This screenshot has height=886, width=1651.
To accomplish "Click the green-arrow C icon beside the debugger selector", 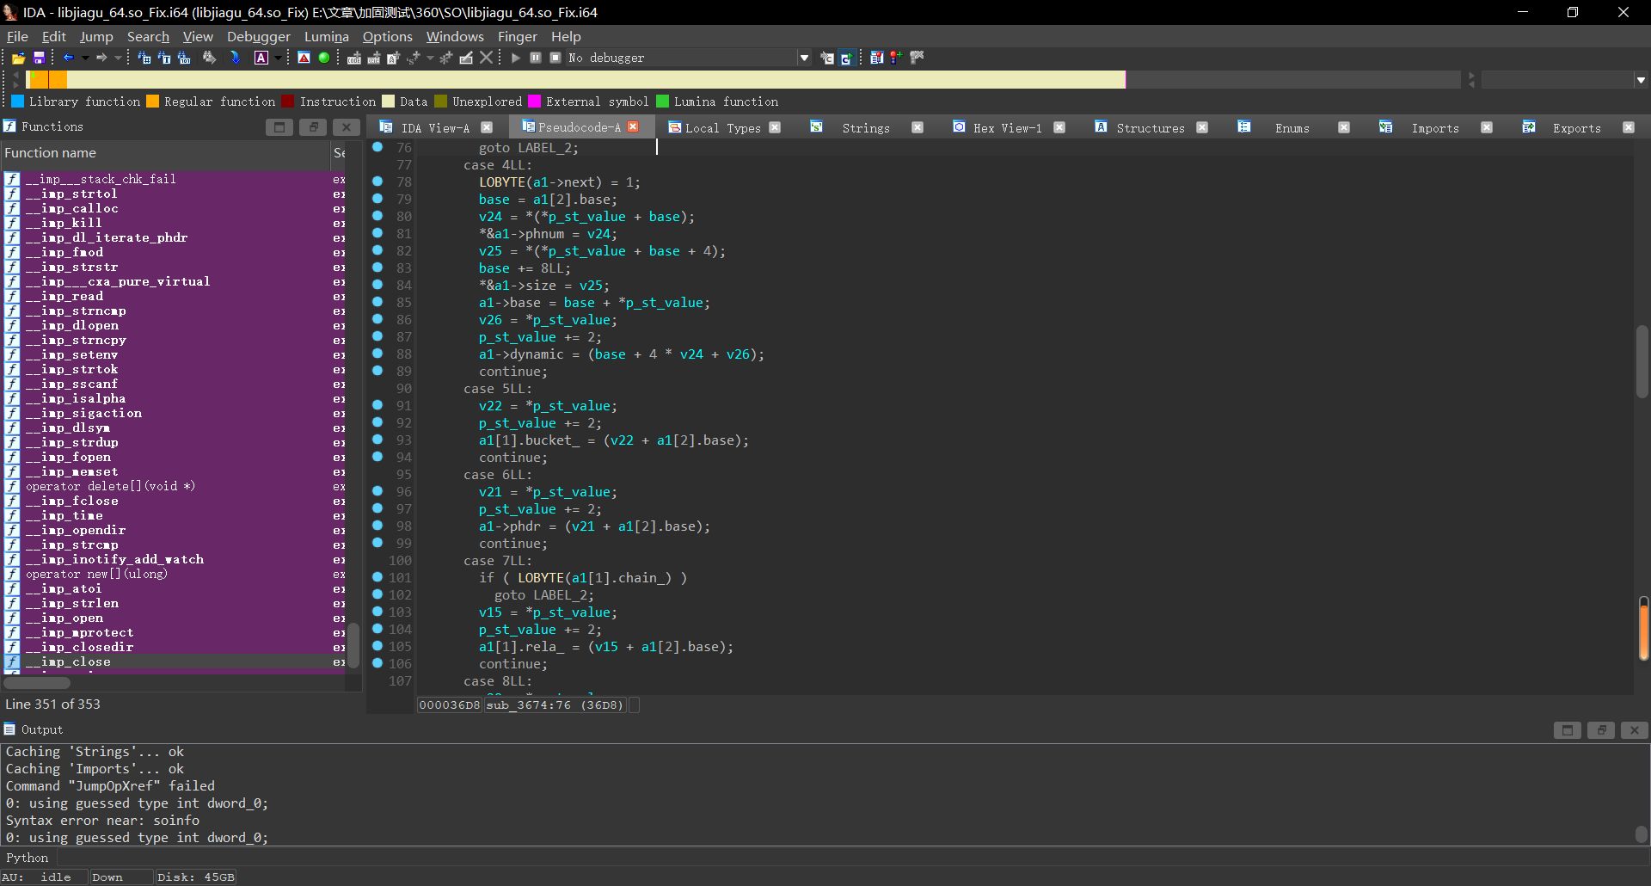I will click(x=846, y=58).
